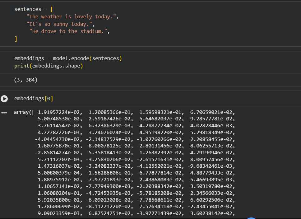The width and height of the screenshot is (301, 219).
Task: Click the value -1.56286806e-01
Action: point(108,173)
